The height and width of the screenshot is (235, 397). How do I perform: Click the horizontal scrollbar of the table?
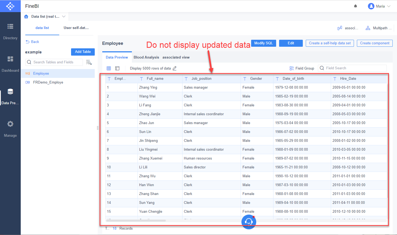136,220
